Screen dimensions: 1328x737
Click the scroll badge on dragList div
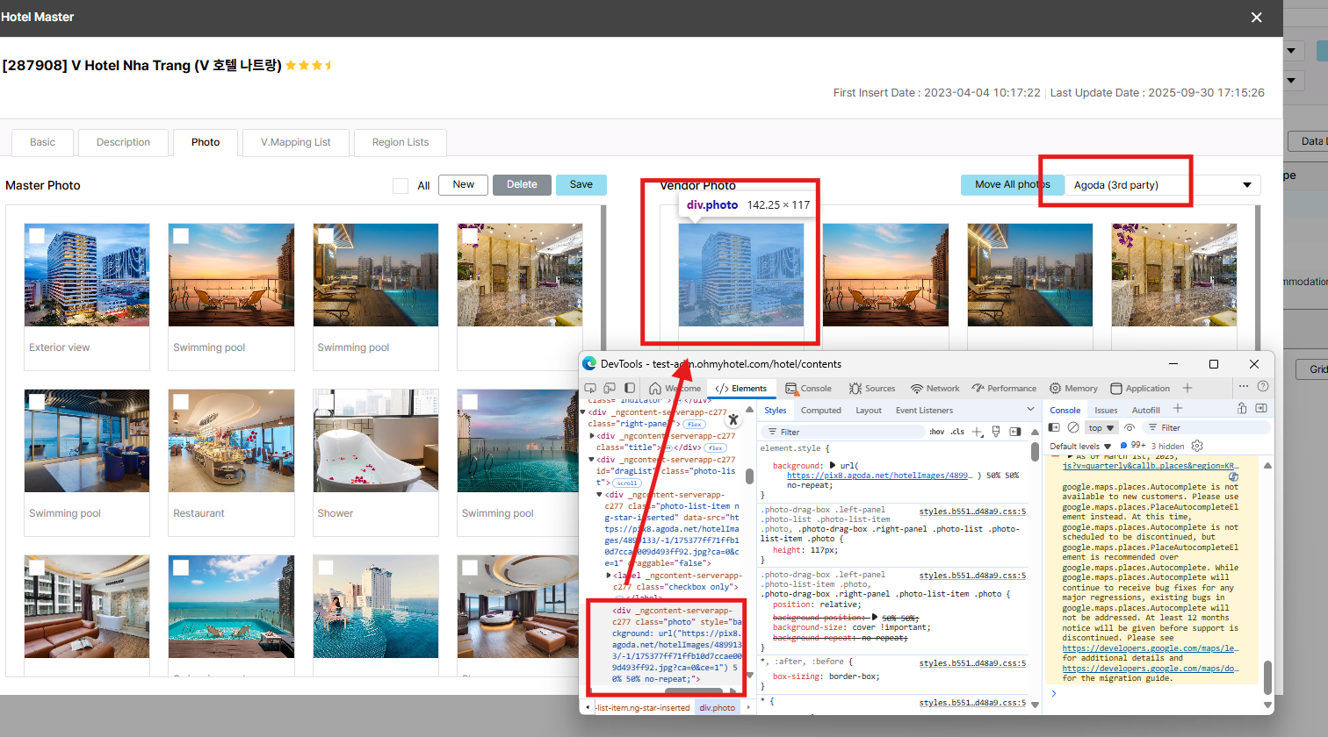tap(627, 483)
